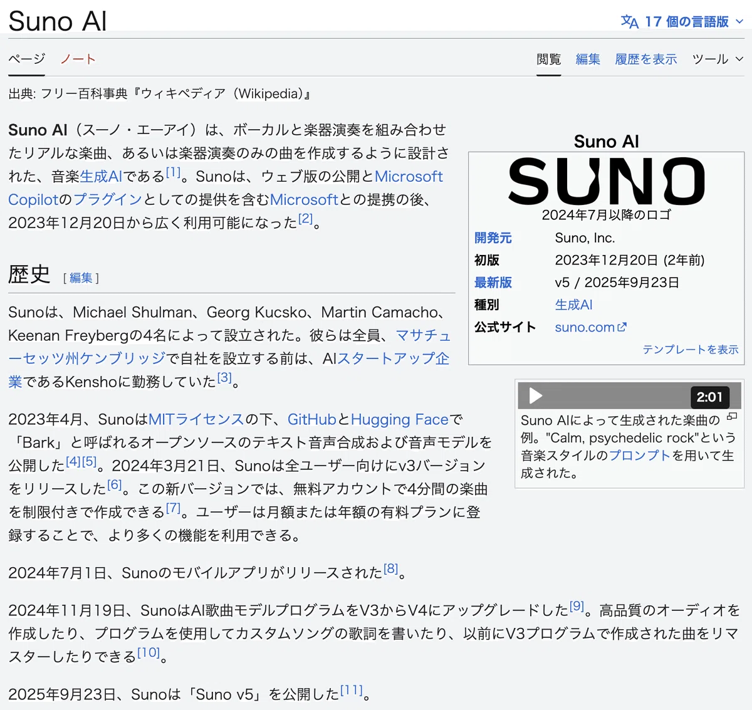
Task: Open citation [2] footnote
Action: pyautogui.click(x=305, y=219)
